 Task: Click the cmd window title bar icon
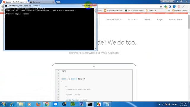pyautogui.click(x=6, y=6)
